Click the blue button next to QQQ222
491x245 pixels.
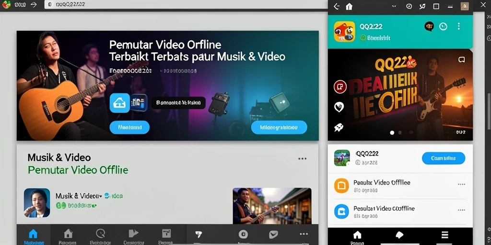[444, 158]
